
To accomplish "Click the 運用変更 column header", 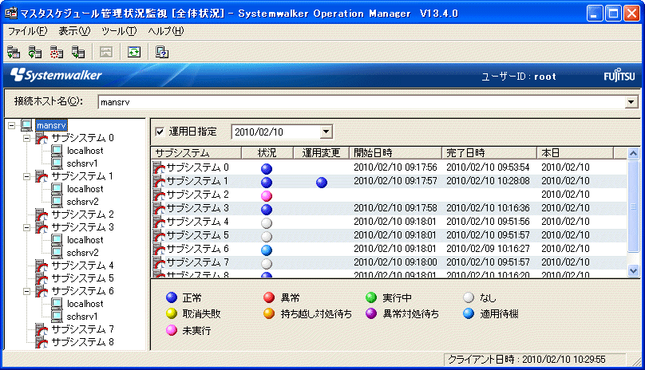I will point(321,153).
